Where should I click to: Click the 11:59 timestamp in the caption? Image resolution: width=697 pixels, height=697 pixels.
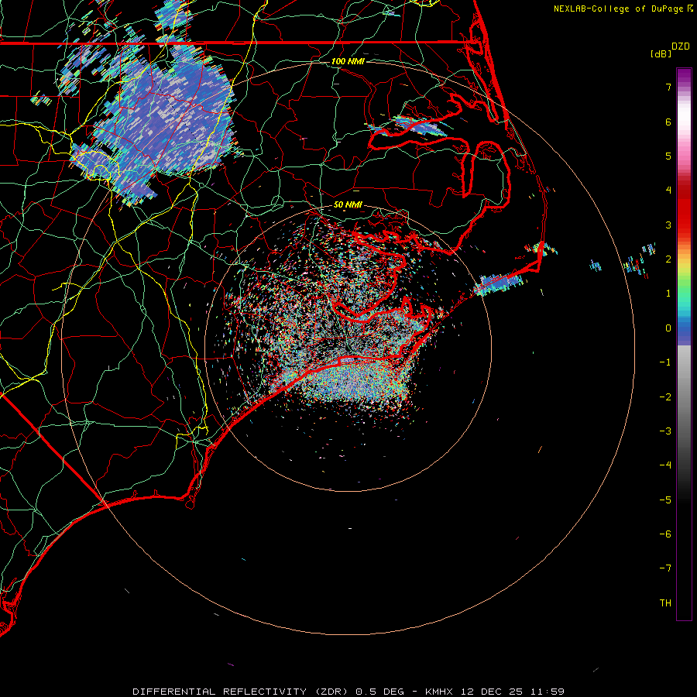coord(548,692)
